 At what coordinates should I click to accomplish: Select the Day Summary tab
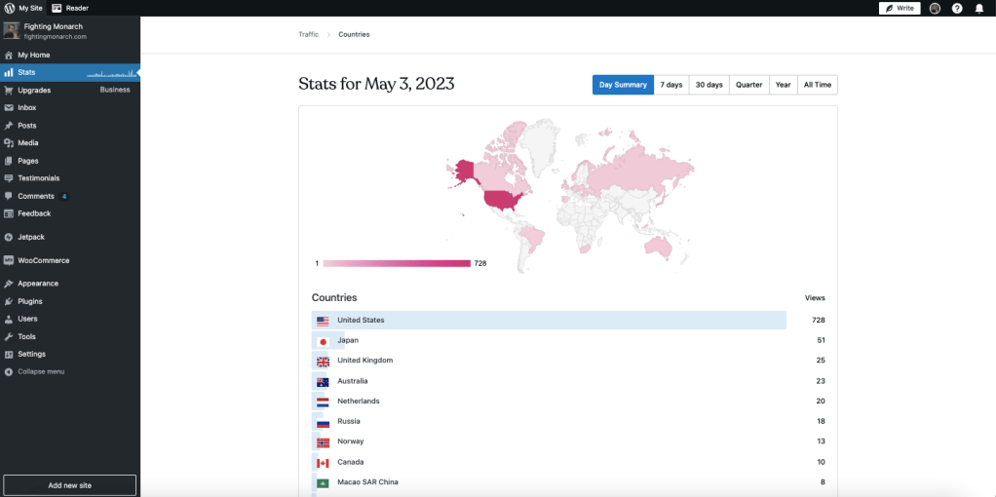[x=623, y=85]
